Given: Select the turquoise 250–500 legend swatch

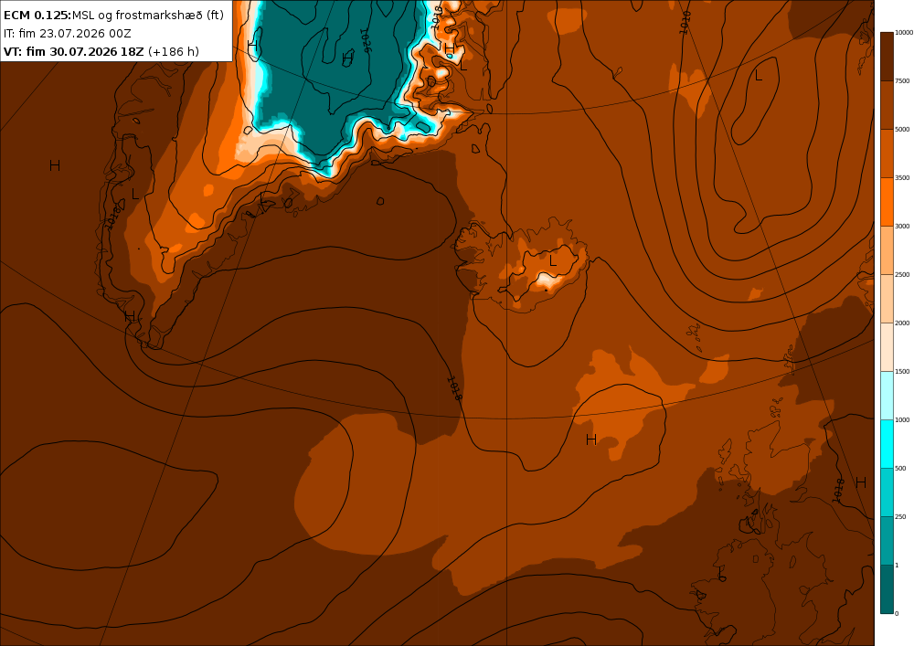Looking at the screenshot, I should pyautogui.click(x=887, y=492).
